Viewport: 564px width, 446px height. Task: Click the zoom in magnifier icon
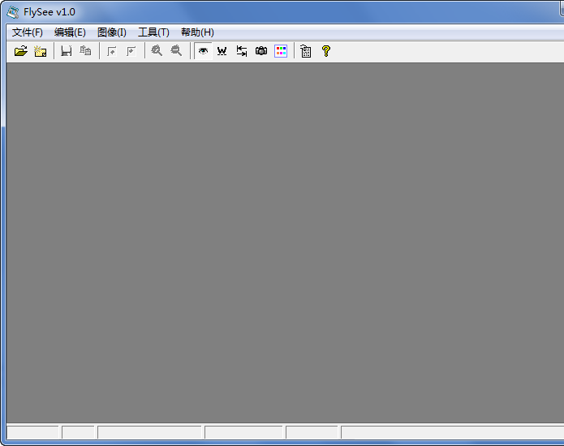tap(157, 51)
